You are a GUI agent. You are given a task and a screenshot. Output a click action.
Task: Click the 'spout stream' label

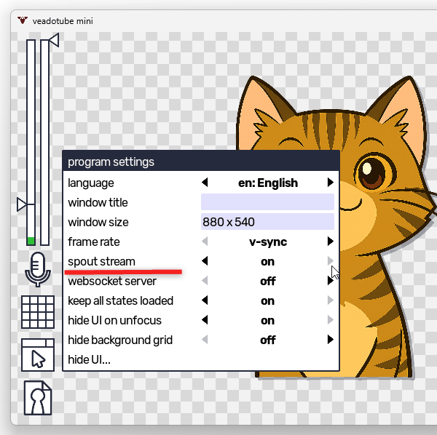click(101, 262)
